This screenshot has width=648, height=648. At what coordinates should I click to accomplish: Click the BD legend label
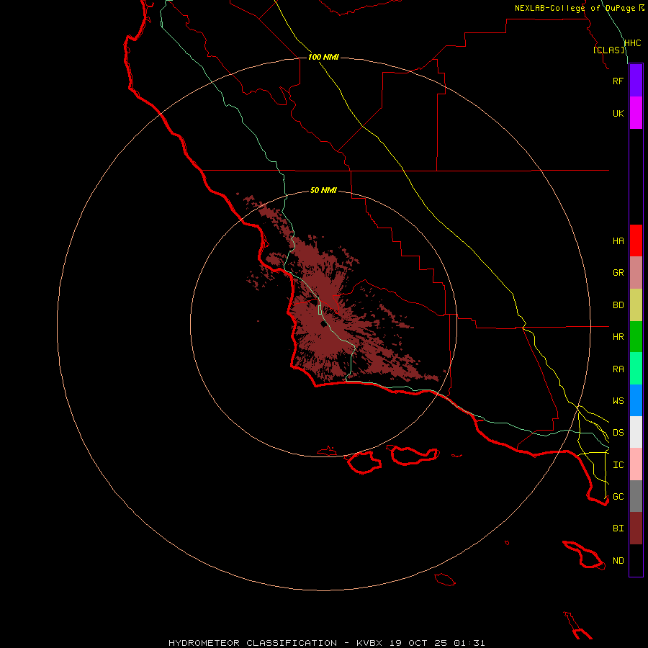pos(618,305)
